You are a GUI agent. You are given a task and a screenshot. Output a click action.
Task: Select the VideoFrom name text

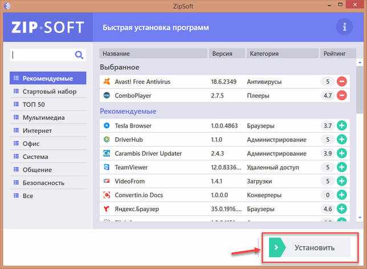(x=130, y=181)
